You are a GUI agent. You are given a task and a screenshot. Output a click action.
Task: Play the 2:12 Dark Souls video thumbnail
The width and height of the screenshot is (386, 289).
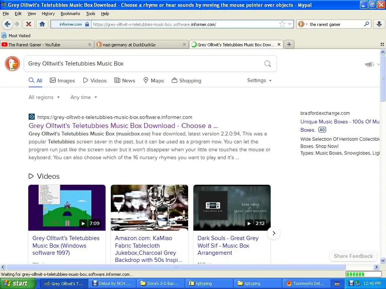pos(232,208)
